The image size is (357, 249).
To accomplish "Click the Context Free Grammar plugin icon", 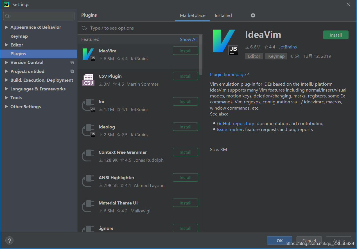I will 88,156.
